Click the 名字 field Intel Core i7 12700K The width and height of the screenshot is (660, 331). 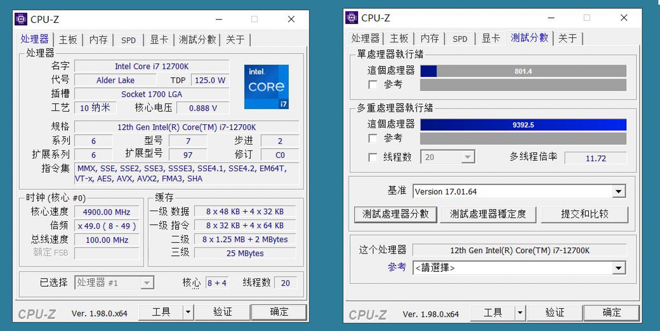tap(152, 66)
